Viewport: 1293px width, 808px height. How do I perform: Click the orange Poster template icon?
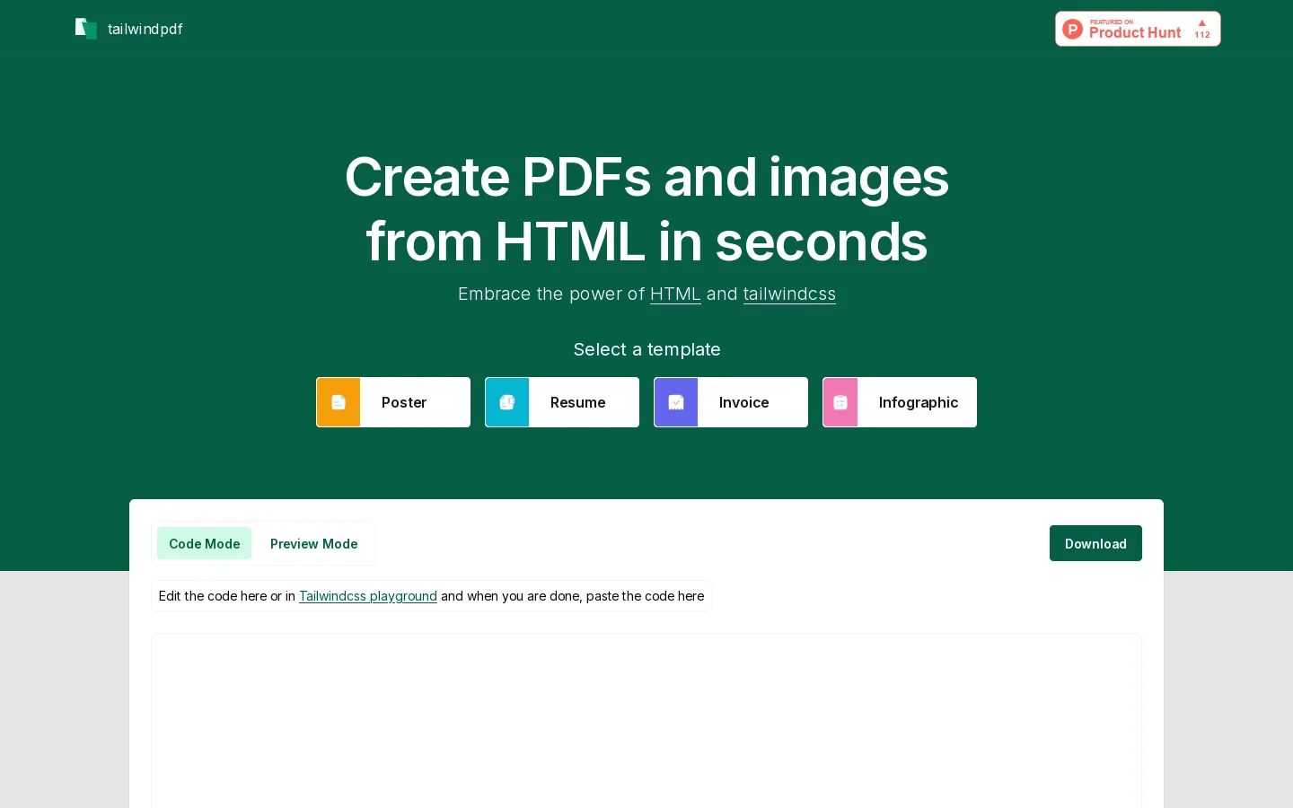pyautogui.click(x=339, y=402)
